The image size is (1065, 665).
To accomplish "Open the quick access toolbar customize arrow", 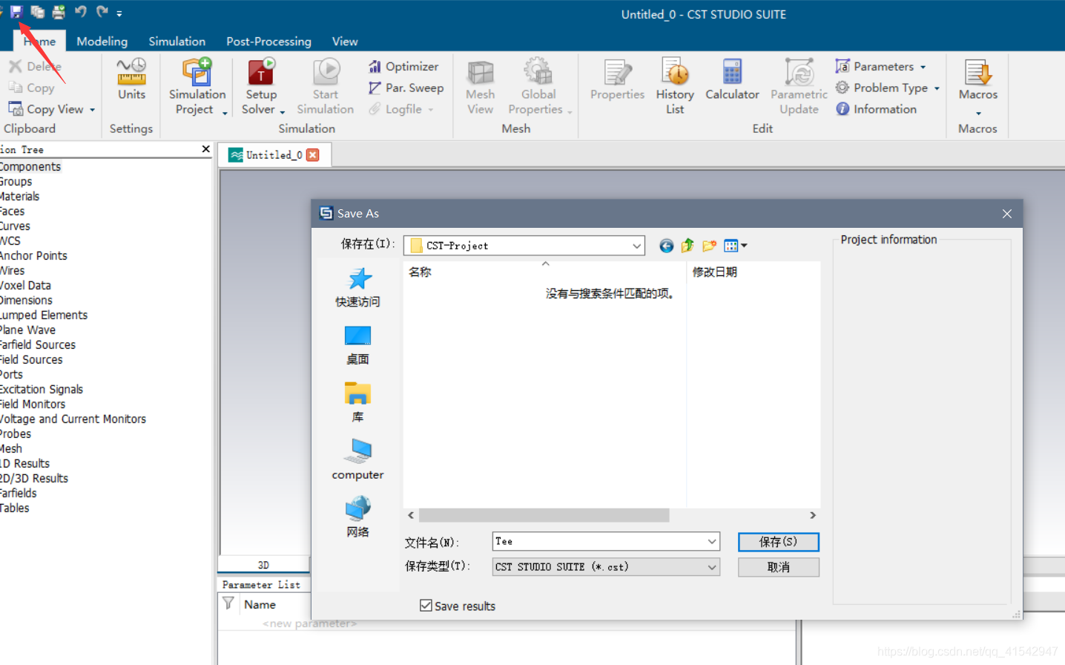I will (119, 13).
